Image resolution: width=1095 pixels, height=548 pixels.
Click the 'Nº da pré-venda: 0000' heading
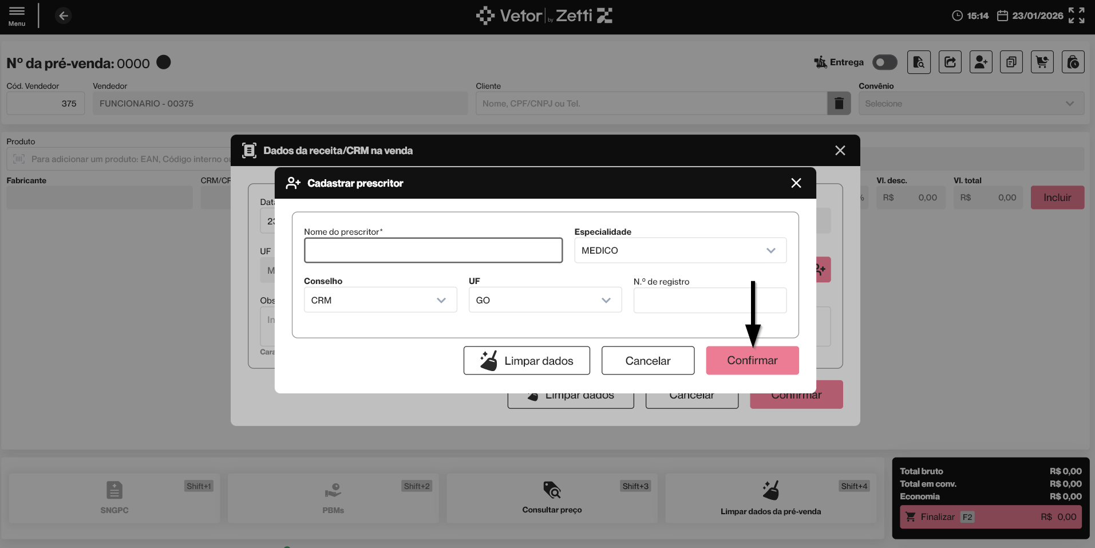[x=78, y=63]
